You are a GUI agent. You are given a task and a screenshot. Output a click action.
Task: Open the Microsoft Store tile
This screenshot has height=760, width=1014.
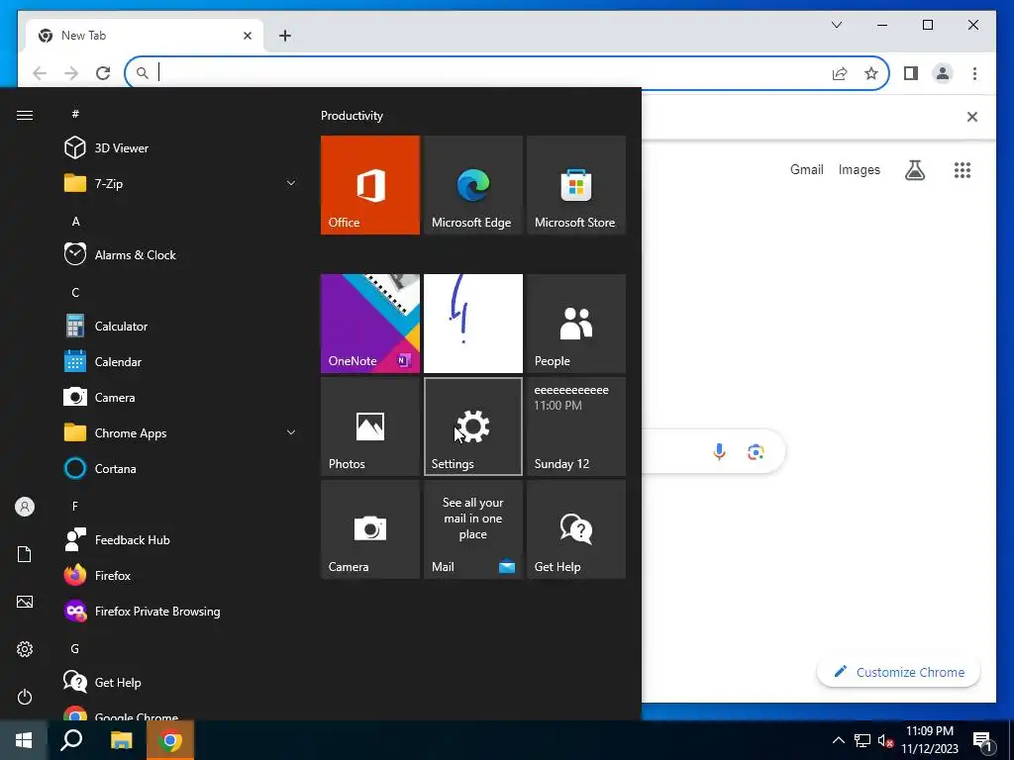coord(576,185)
